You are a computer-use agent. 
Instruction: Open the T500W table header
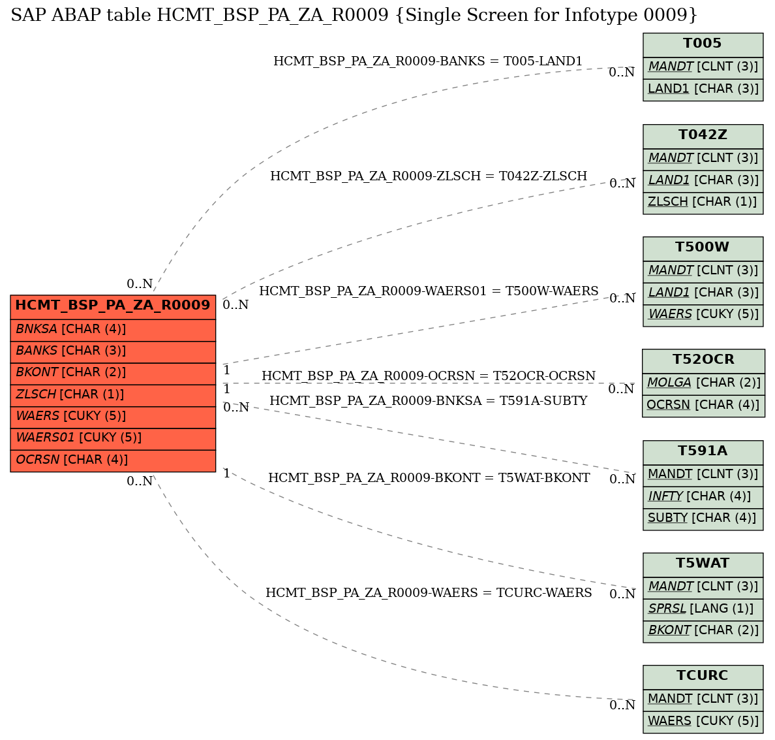pyautogui.click(x=703, y=249)
